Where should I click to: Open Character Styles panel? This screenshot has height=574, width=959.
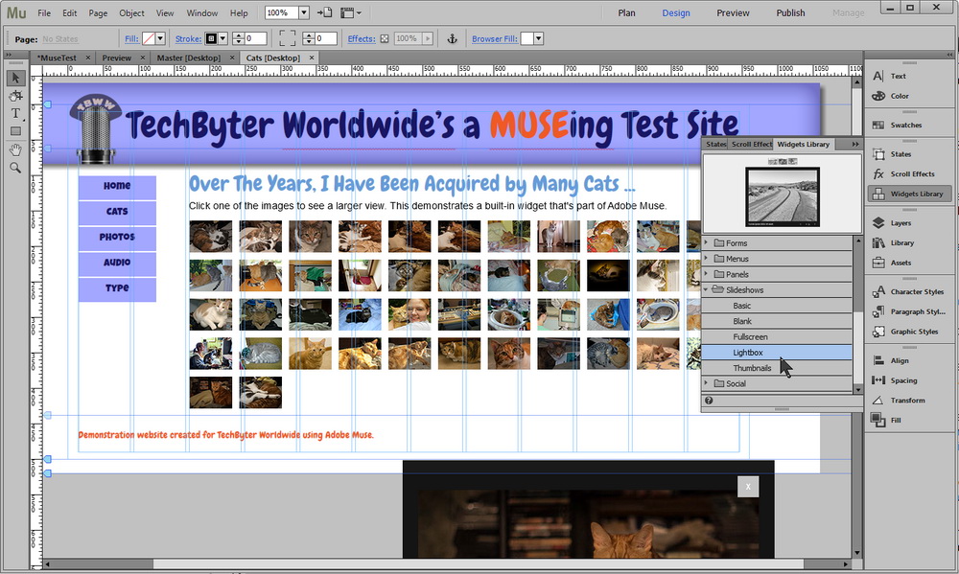[909, 291]
